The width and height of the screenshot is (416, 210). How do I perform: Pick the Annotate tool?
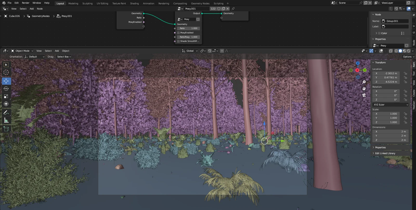pyautogui.click(x=6, y=113)
